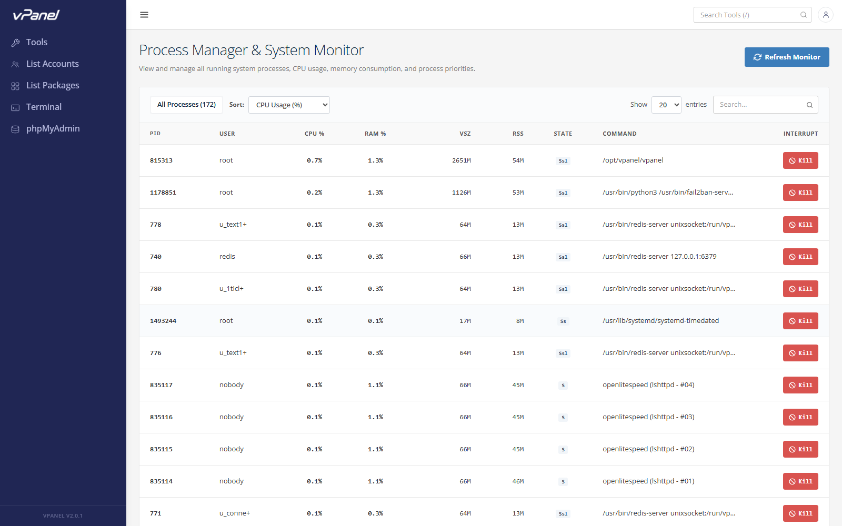This screenshot has width=842, height=526.
Task: Click command /usr/lib/systemd/systemd-timedated
Action: 660,321
